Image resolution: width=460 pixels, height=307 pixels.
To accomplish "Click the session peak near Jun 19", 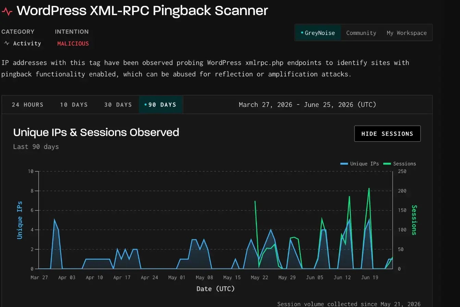I will pos(369,188).
